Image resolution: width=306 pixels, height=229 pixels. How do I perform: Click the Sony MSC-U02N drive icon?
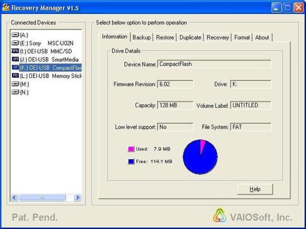(x=15, y=43)
